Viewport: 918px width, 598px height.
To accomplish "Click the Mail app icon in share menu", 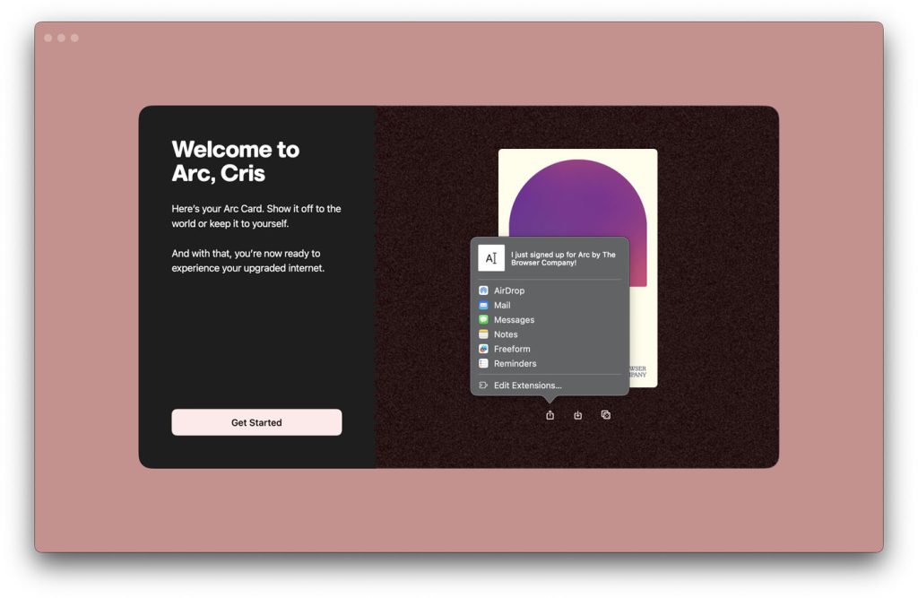I will [x=483, y=306].
